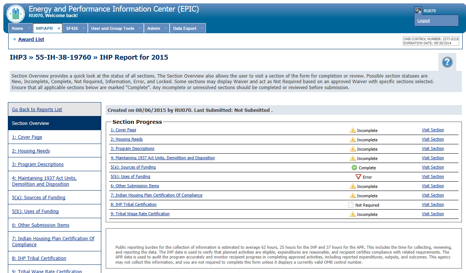Click the warning icon for Tribal Wage Rate Certification
This screenshot has height=273, width=466.
[x=352, y=214]
